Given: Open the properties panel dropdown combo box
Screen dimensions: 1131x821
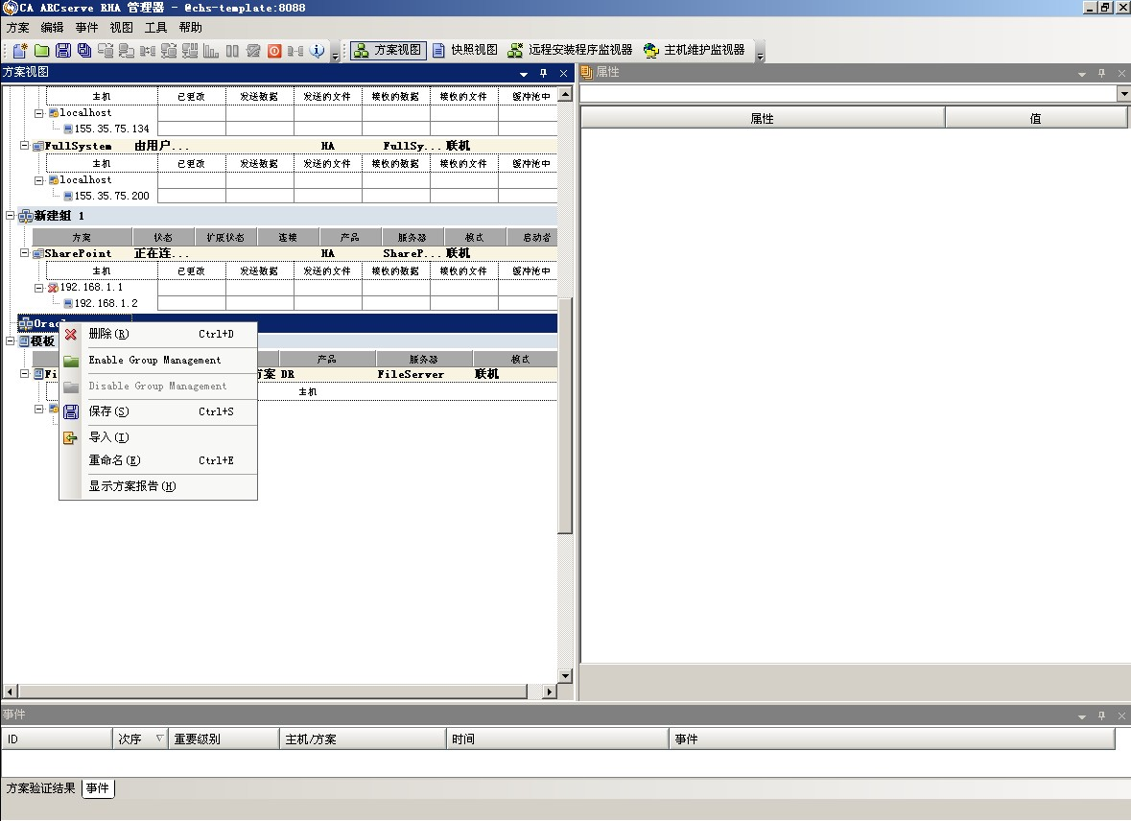Looking at the screenshot, I should 1123,94.
